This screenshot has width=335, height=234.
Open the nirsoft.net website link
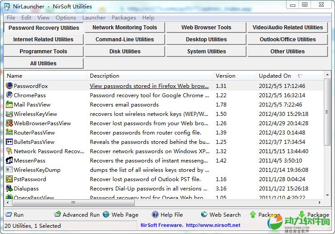(x=213, y=225)
